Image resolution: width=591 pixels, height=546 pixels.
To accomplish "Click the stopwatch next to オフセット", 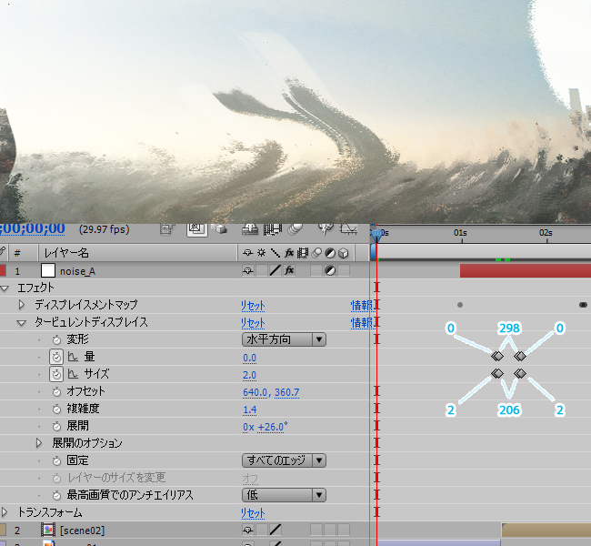I will coord(55,391).
